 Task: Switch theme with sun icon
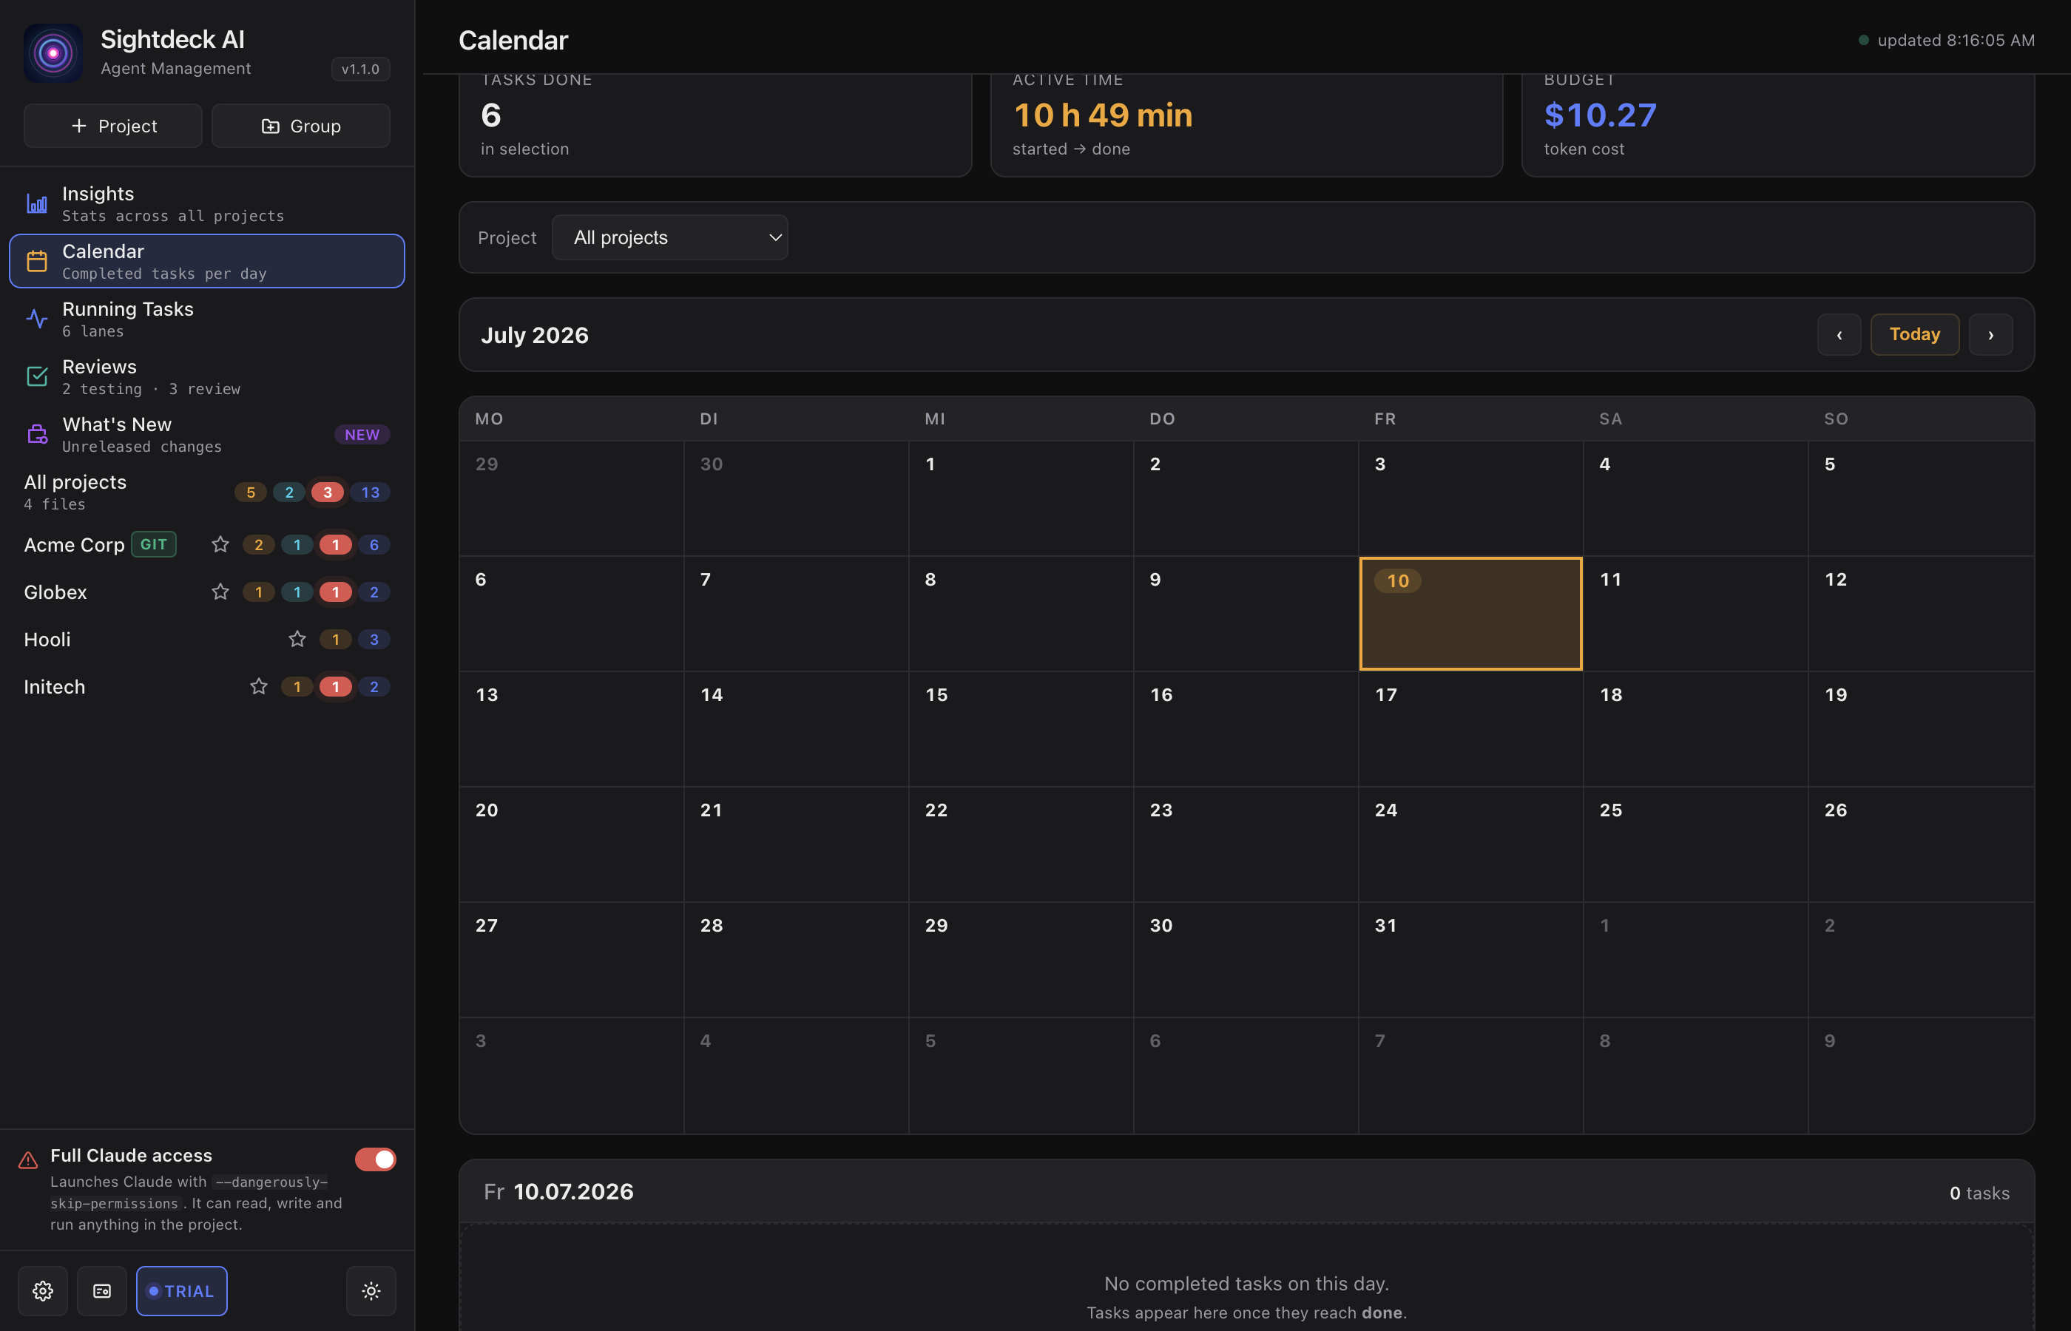[372, 1291]
